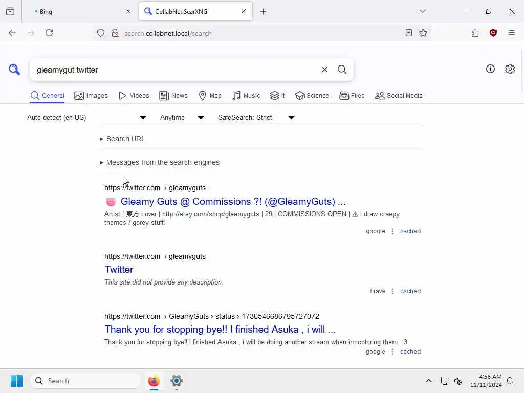Expand Messages from the search engines
524x393 pixels.
pyautogui.click(x=160, y=162)
